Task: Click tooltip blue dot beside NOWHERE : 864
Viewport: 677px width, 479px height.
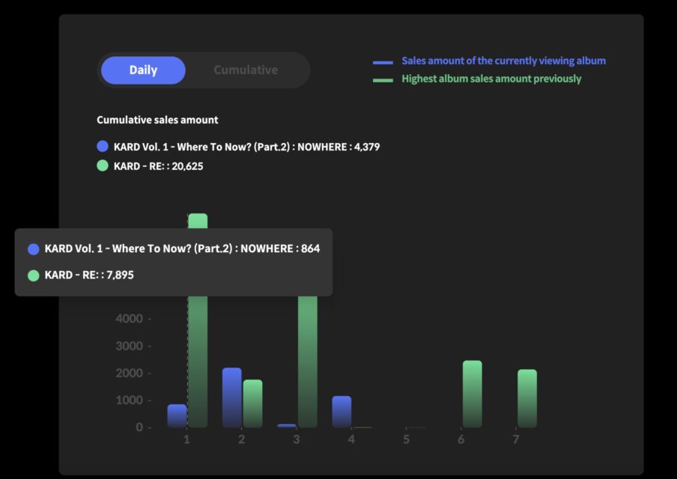Action: [x=33, y=249]
